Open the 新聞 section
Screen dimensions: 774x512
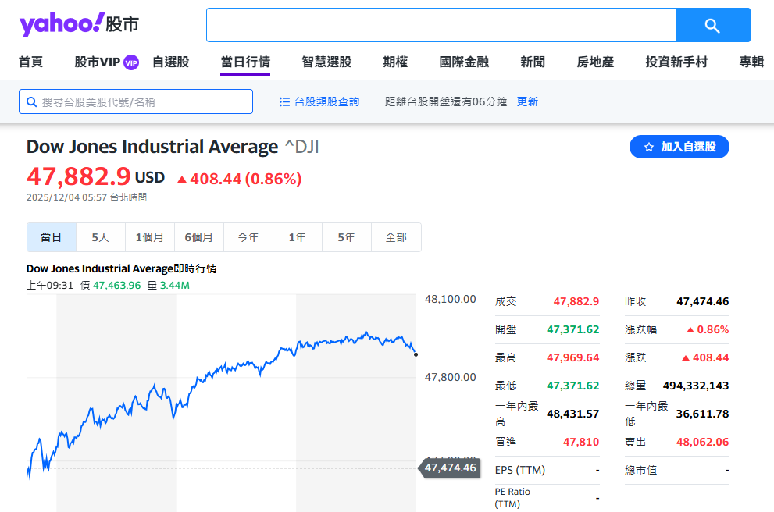[x=532, y=62]
